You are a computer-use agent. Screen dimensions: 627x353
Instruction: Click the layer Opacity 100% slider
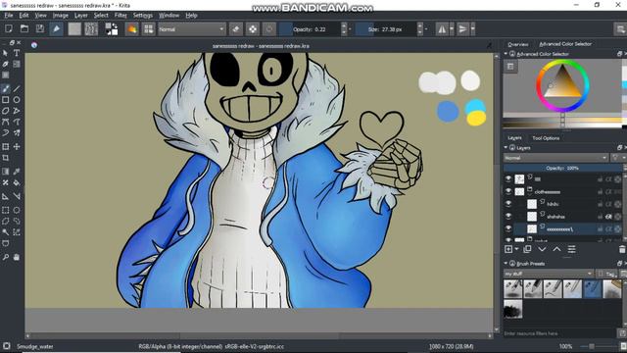(x=562, y=168)
